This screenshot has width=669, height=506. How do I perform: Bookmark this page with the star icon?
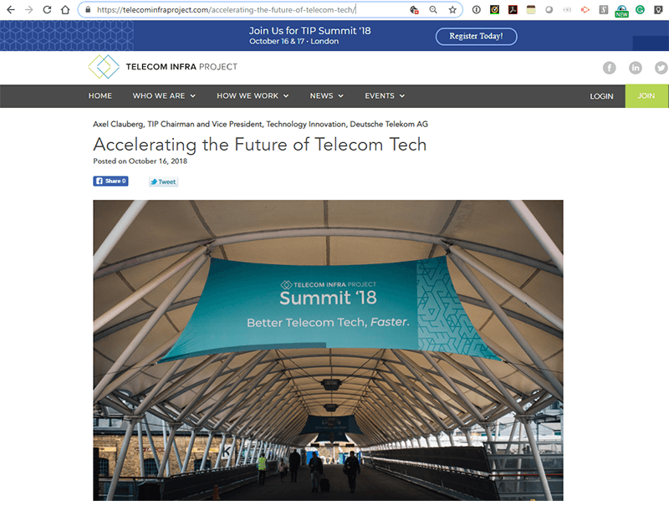point(454,9)
